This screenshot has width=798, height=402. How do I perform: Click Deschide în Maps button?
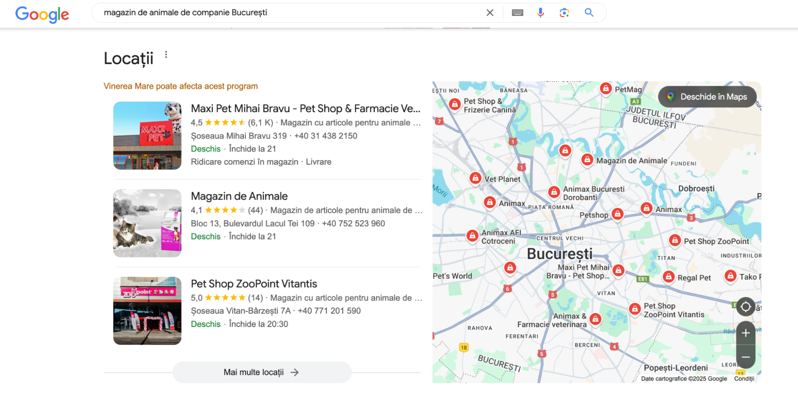click(707, 97)
